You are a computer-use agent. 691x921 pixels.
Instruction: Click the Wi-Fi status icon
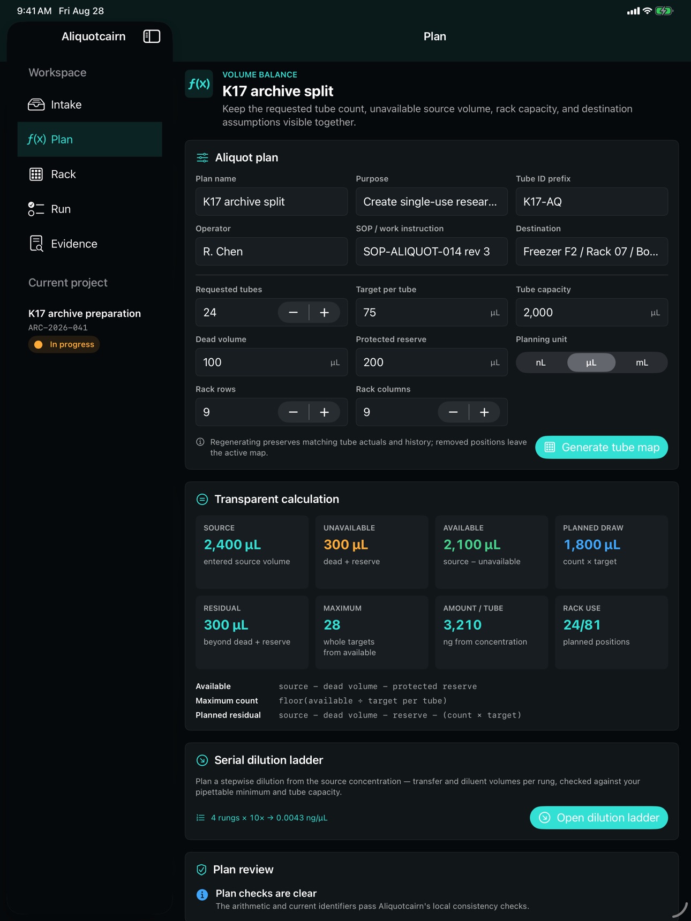pyautogui.click(x=647, y=11)
